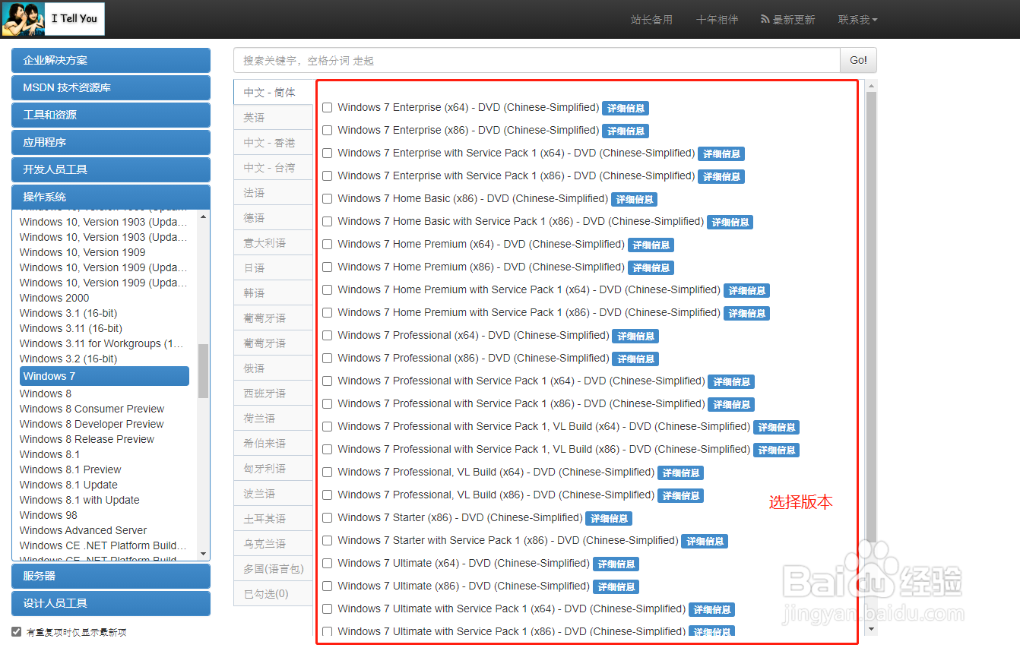Open the 站长备用 nav link

point(651,20)
